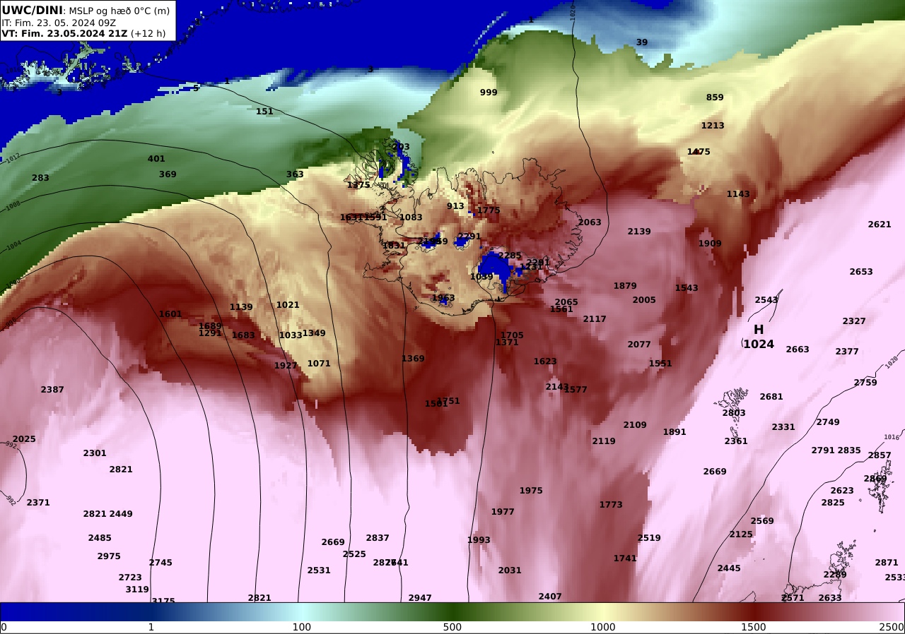Select the VT: Fim. 23.05.2024 21Z line
The image size is (905, 634).
coord(83,33)
